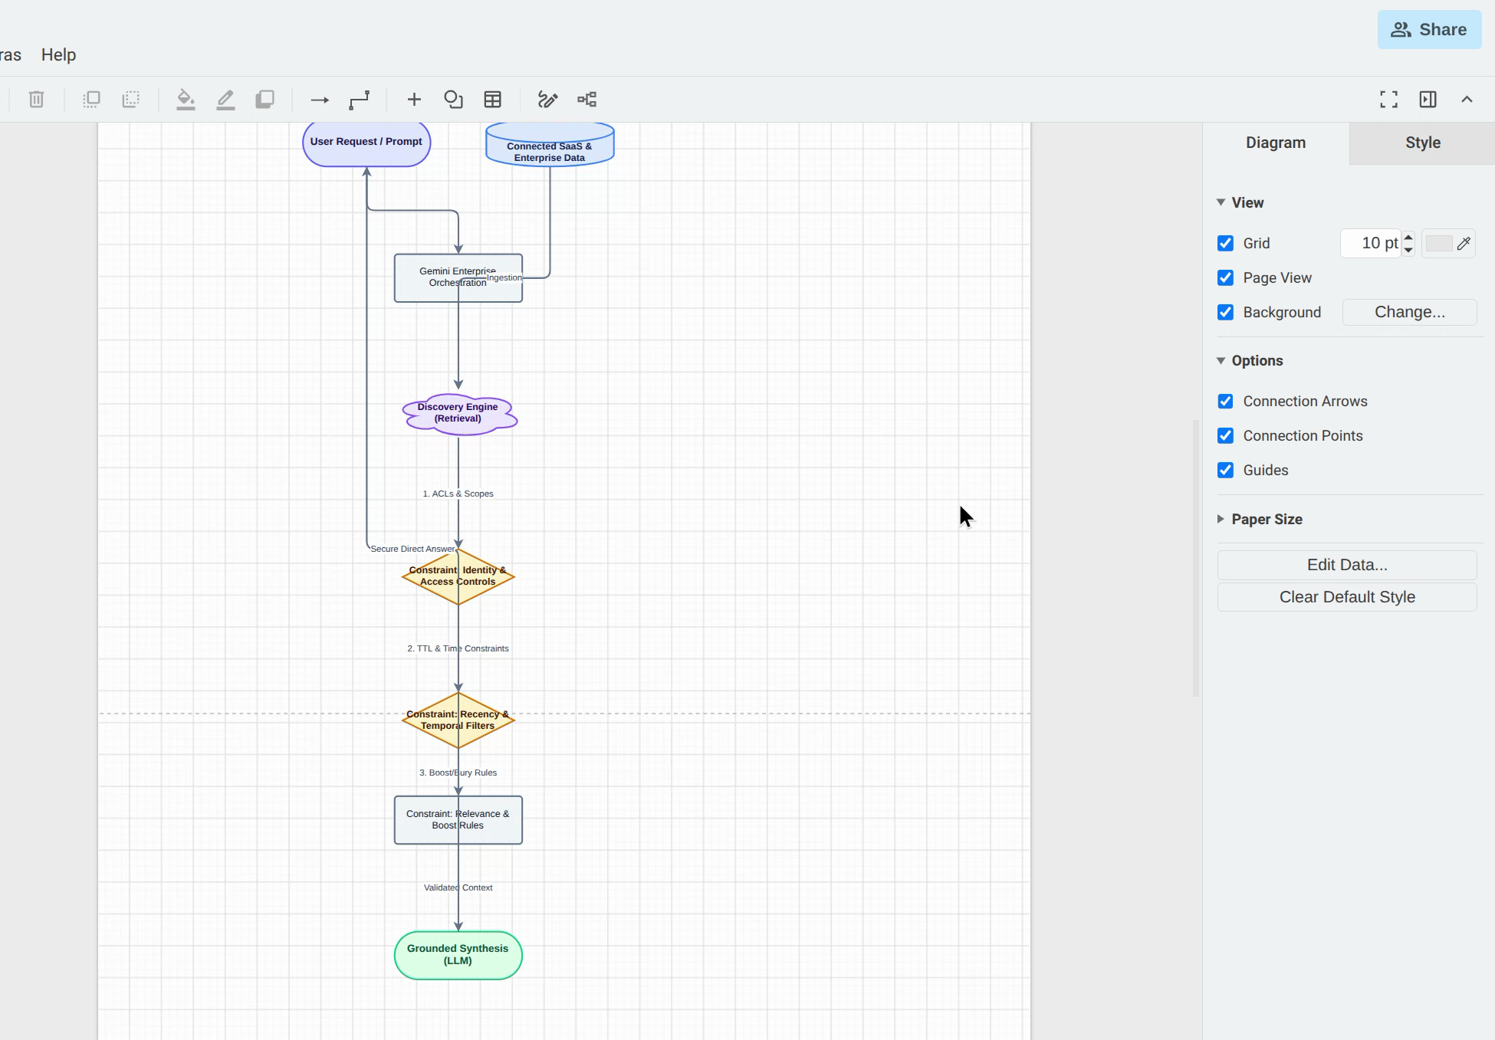Viewport: 1495px width, 1040px height.
Task: Click the '1. ACLs & Scopes' edge label
Action: [x=458, y=494]
